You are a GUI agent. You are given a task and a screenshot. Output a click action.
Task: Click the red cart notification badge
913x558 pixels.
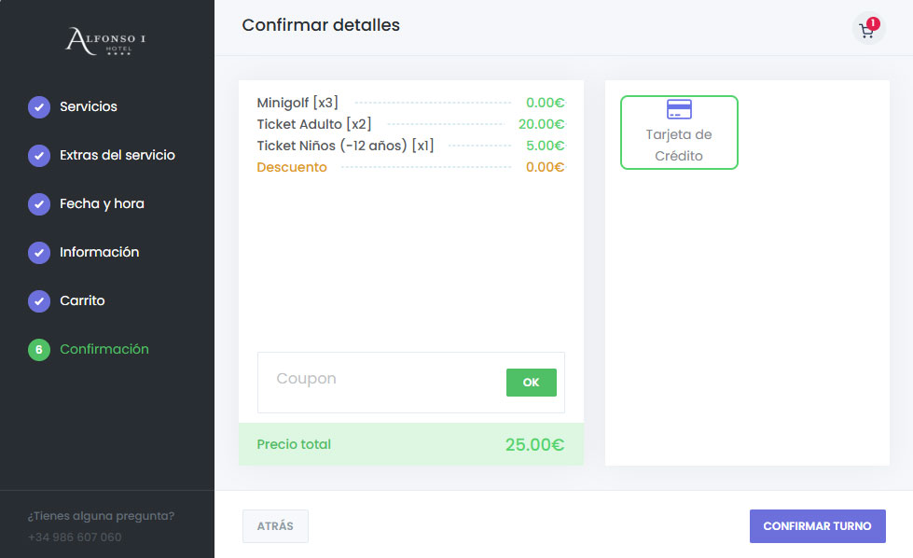873,23
